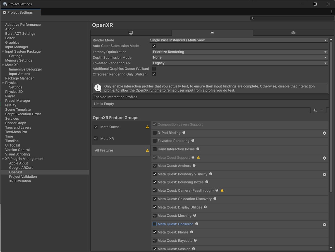The image size is (335, 252).
Task: Open the D-Pad Binding settings gear
Action: click(324, 133)
